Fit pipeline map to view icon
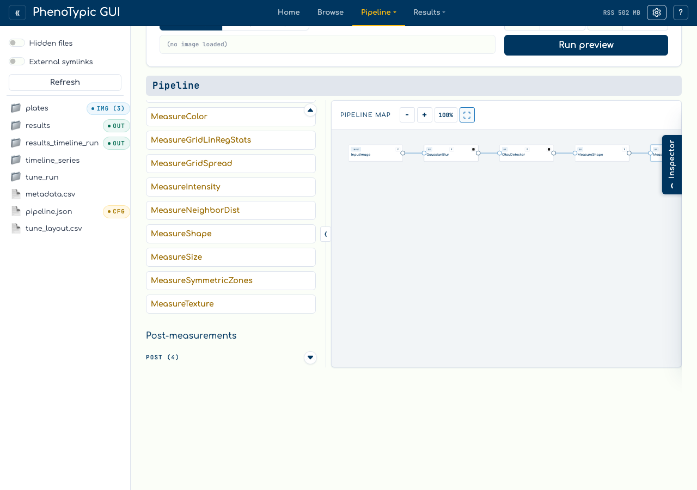Image resolution: width=697 pixels, height=490 pixels. [x=467, y=115]
